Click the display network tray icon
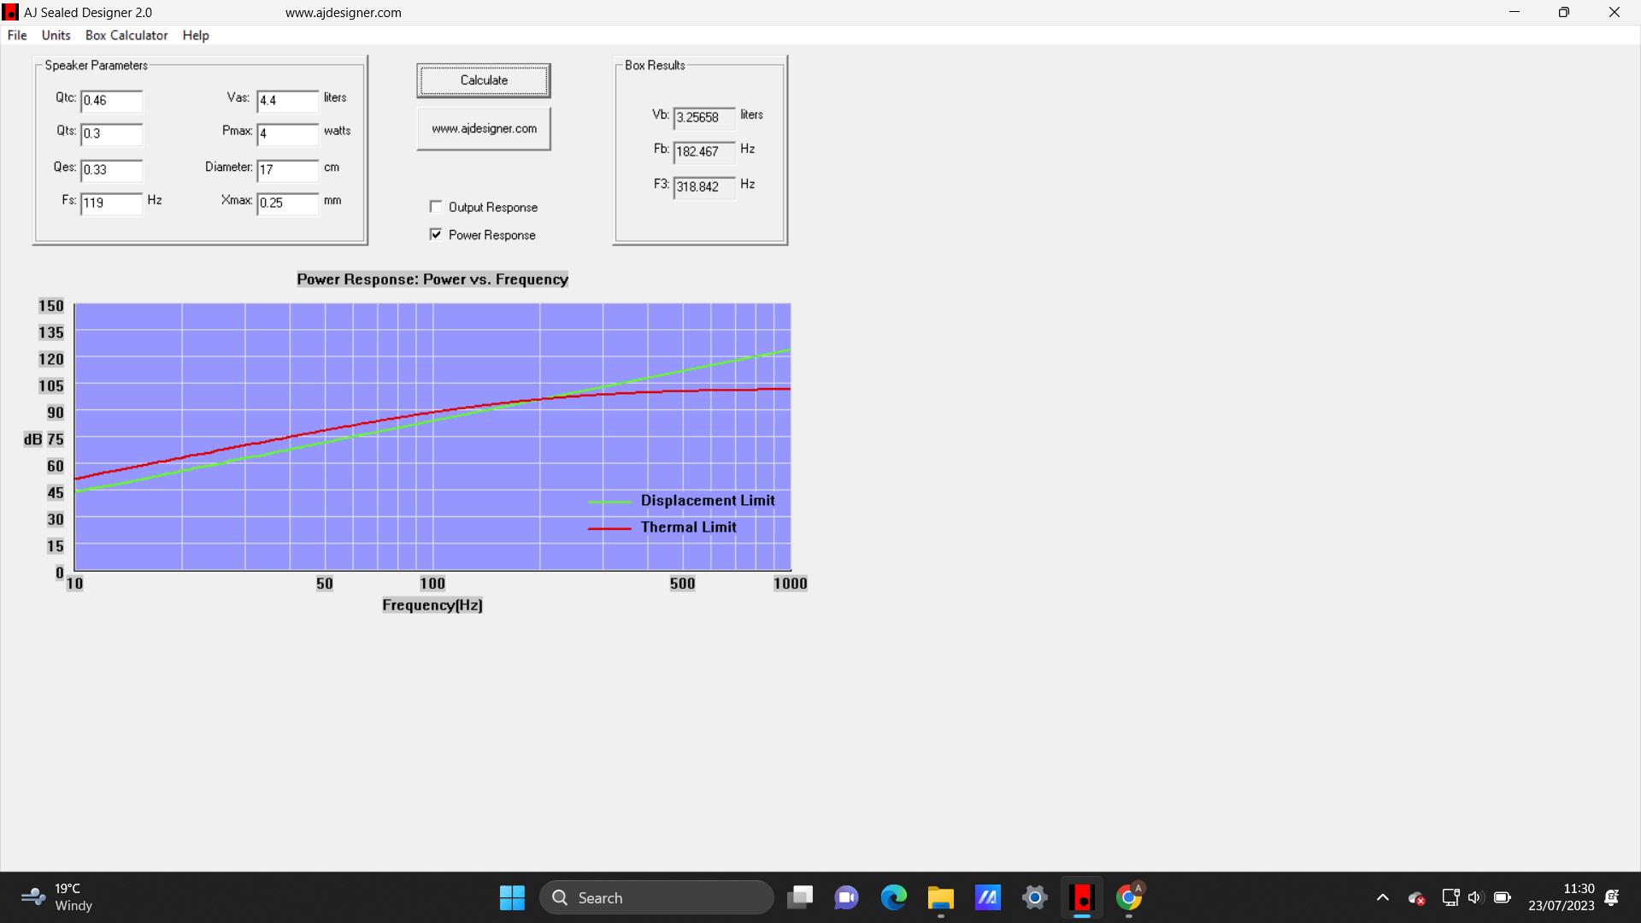 click(1450, 897)
